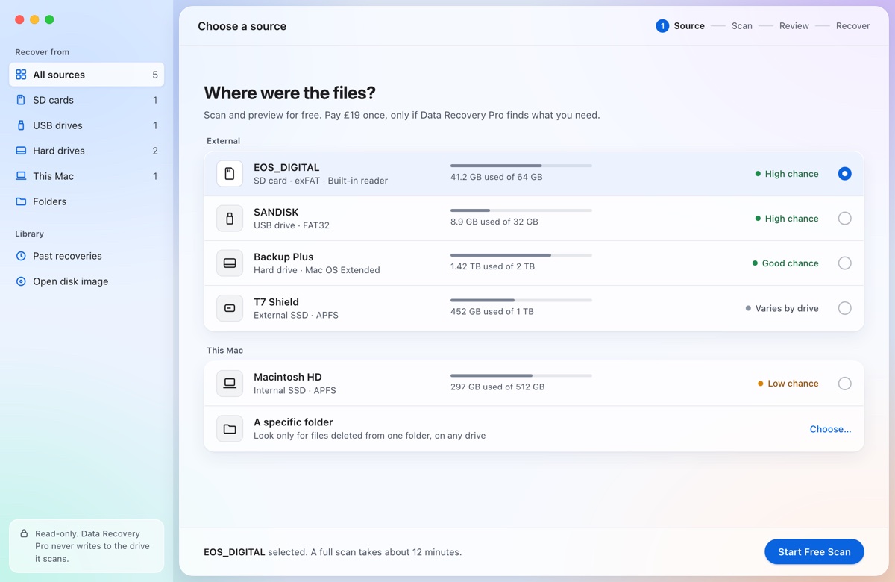
Task: Click the EOS_DIGITAL storage usage bar
Action: coord(521,166)
